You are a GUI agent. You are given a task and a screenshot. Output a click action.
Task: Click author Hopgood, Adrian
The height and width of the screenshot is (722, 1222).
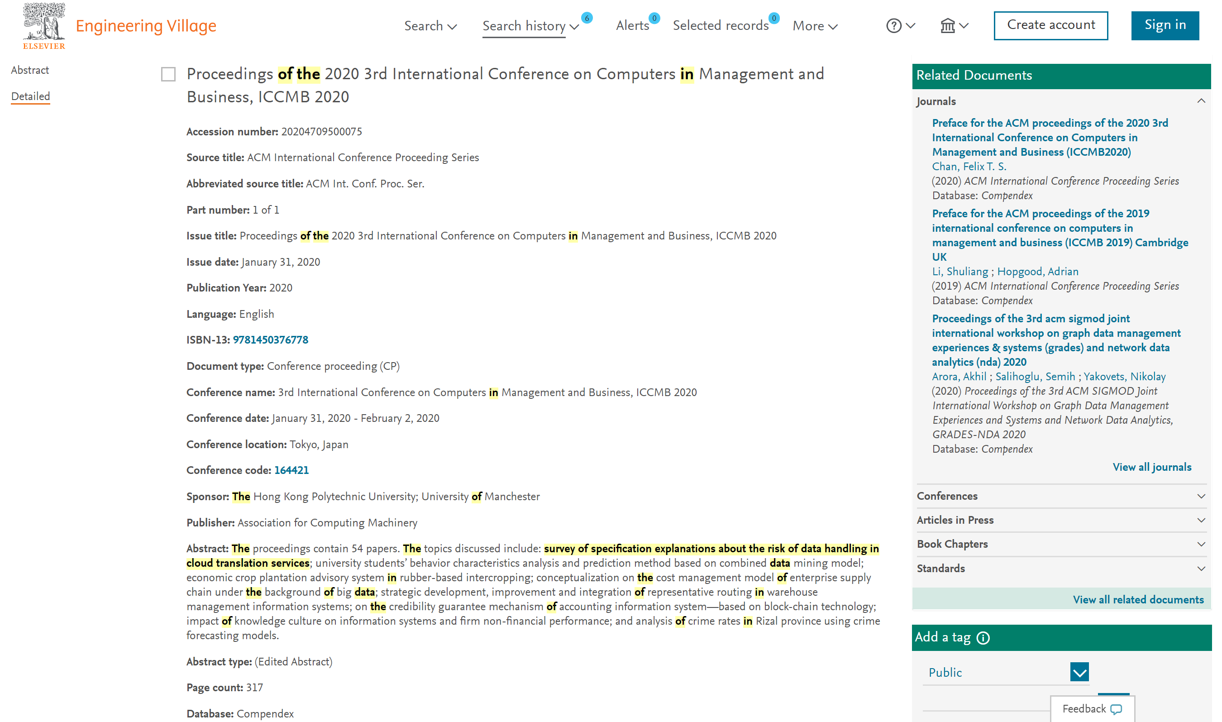(1038, 272)
